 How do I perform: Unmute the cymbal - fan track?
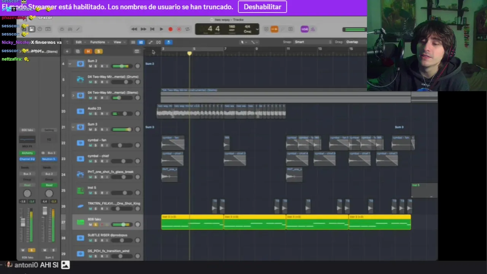click(90, 145)
